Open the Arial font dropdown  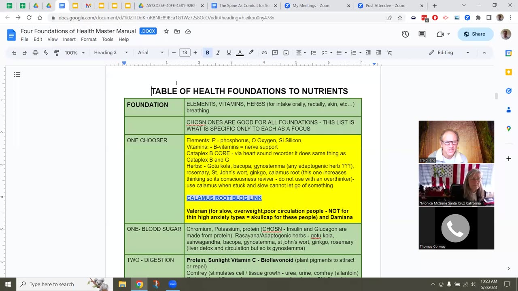(x=151, y=53)
